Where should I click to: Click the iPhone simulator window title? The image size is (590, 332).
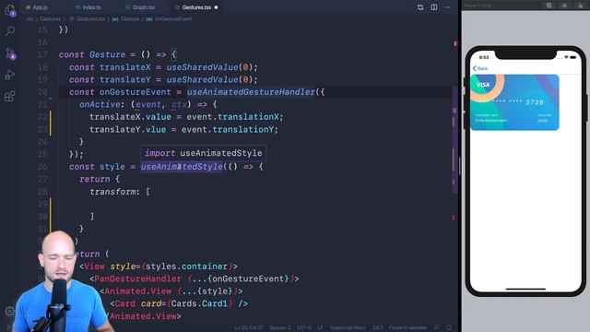point(478,6)
